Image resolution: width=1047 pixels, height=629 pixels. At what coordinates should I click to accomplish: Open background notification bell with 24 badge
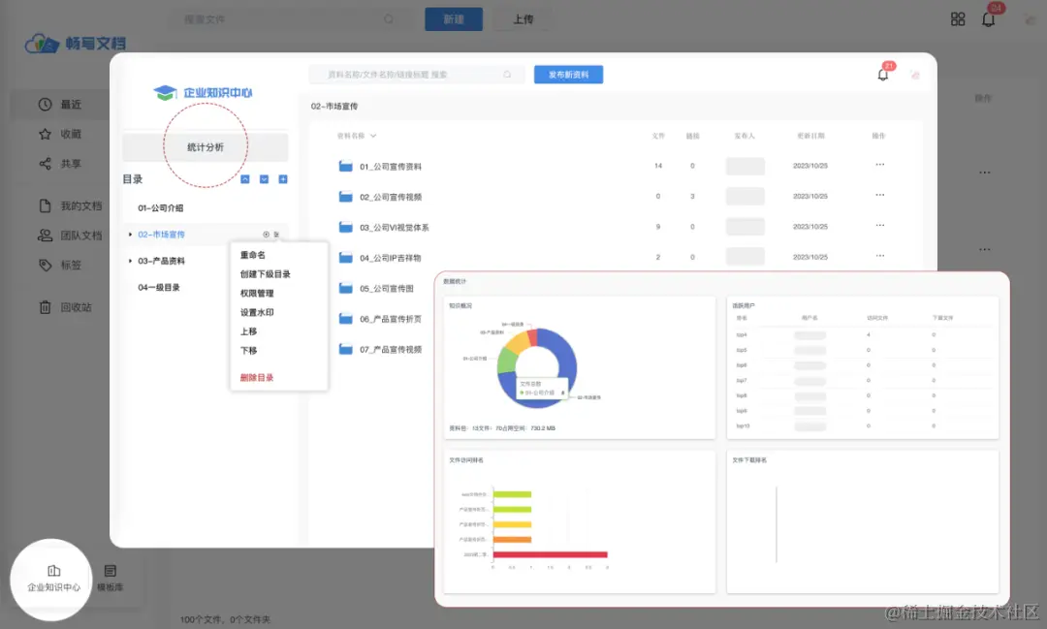click(x=988, y=19)
